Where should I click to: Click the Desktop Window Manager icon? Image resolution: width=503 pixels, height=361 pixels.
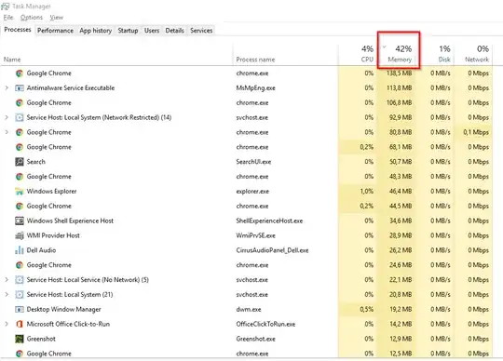click(x=20, y=309)
